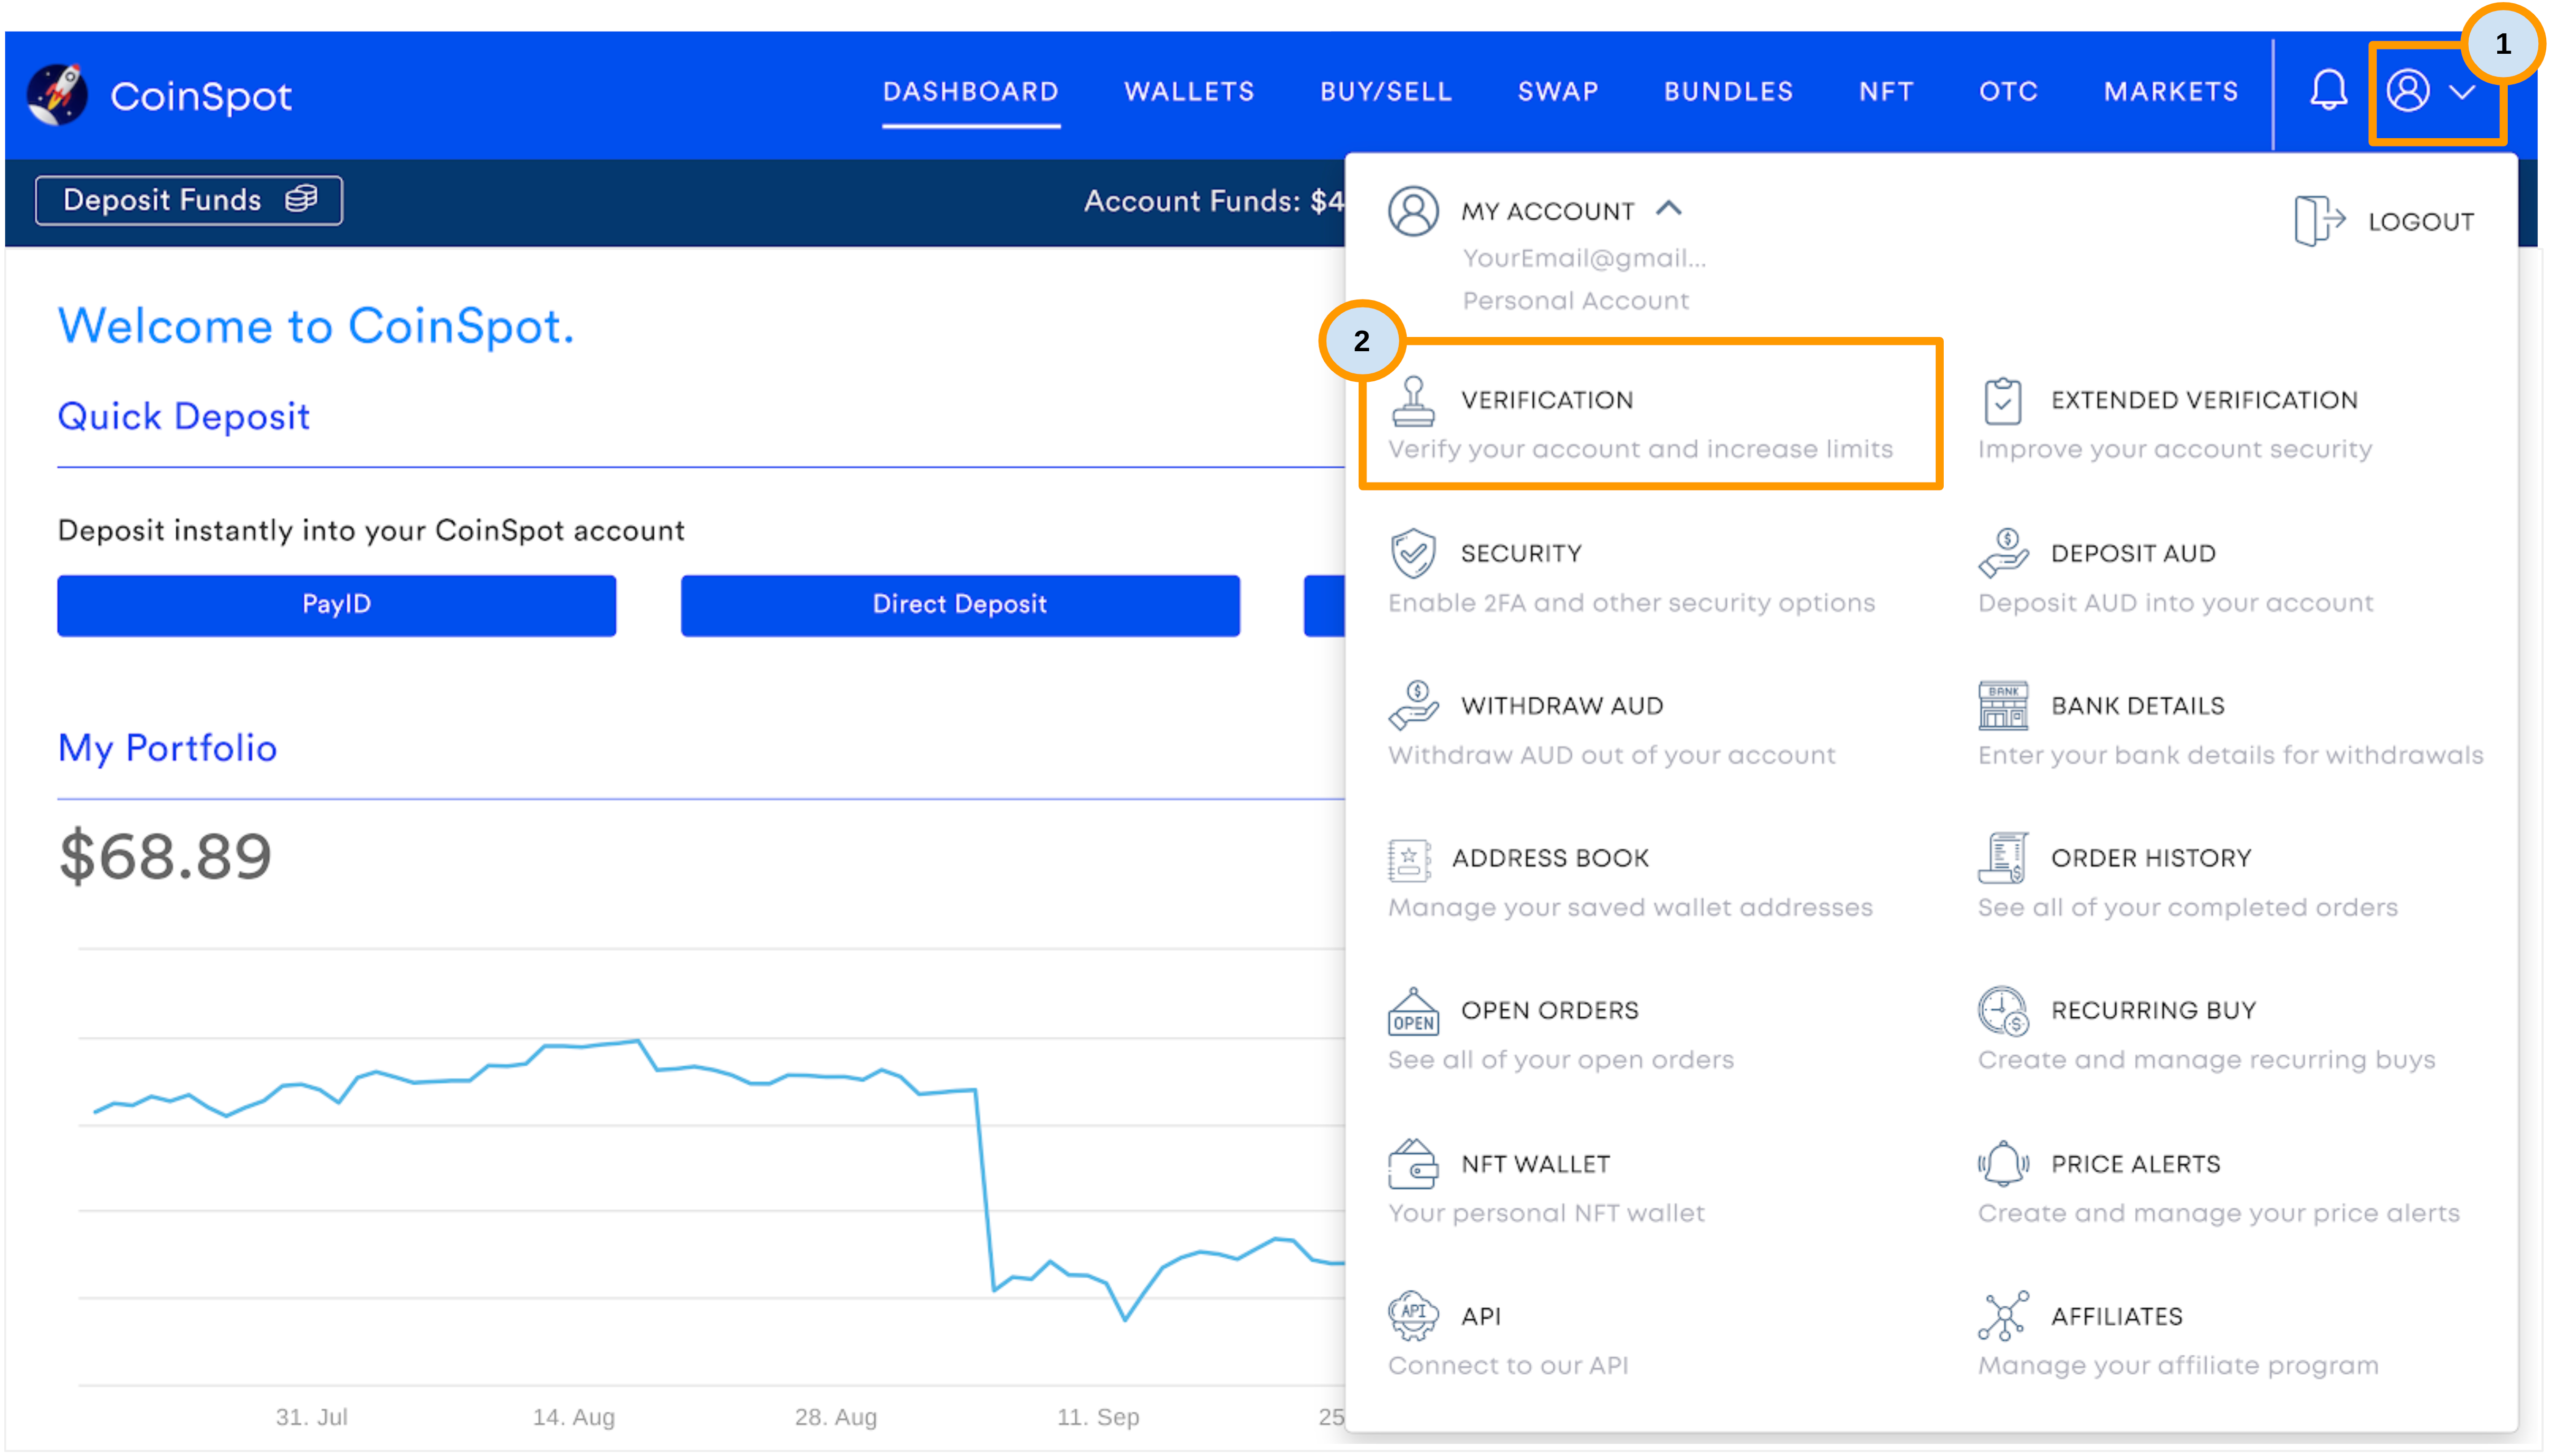Click the Price Alerts bell icon
Image resolution: width=2551 pixels, height=1456 pixels.
[x=2002, y=1163]
